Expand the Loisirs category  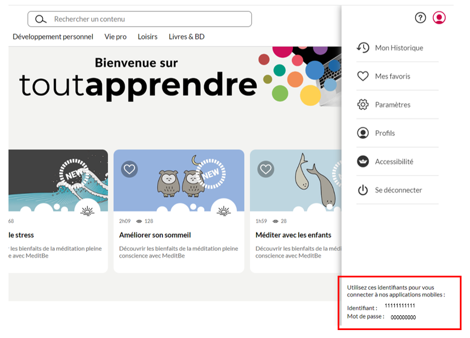[148, 37]
